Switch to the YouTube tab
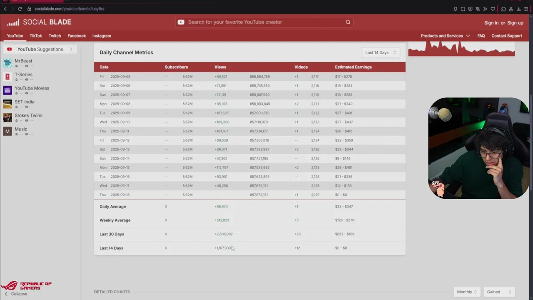Viewport: 533px width, 300px height. [15, 36]
